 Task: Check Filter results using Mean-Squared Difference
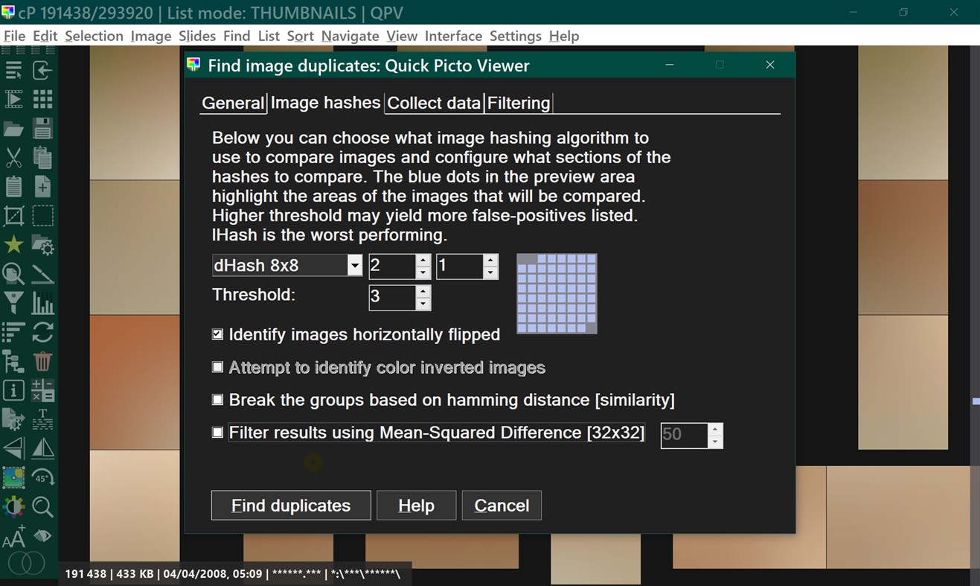click(217, 432)
